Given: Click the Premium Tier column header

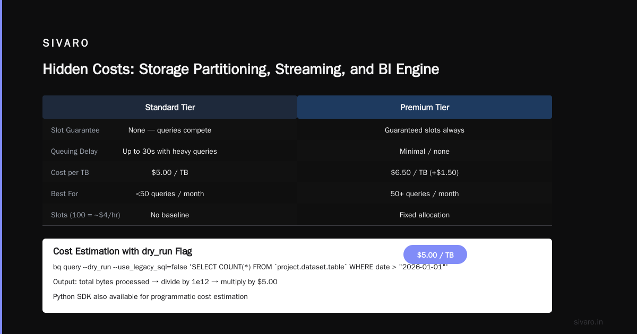Looking at the screenshot, I should tap(425, 107).
